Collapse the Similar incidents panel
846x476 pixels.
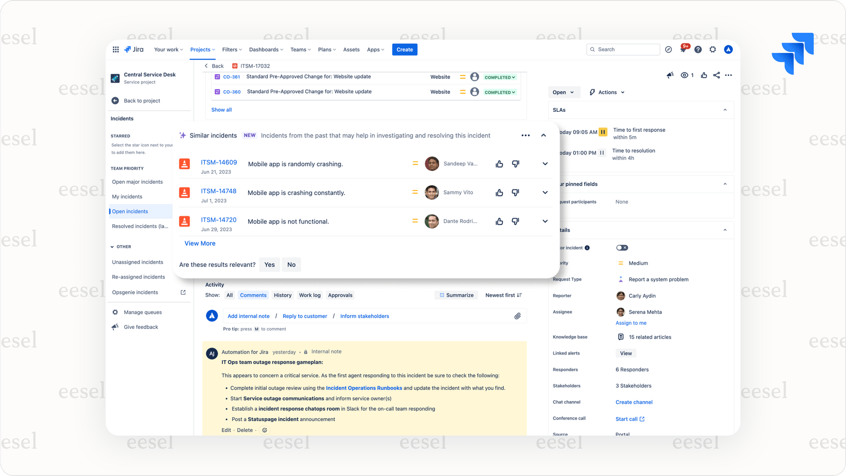point(543,135)
